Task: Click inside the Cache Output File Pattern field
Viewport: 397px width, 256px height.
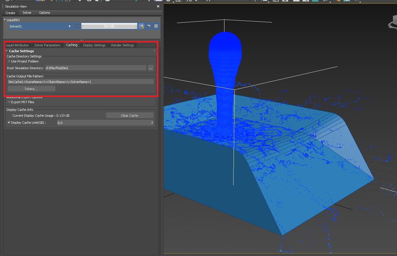Action: [81, 82]
